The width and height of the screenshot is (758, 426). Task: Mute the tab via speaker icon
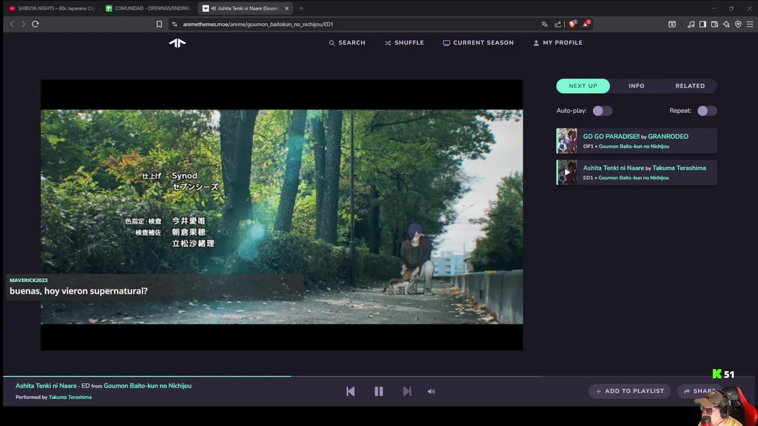[x=213, y=8]
